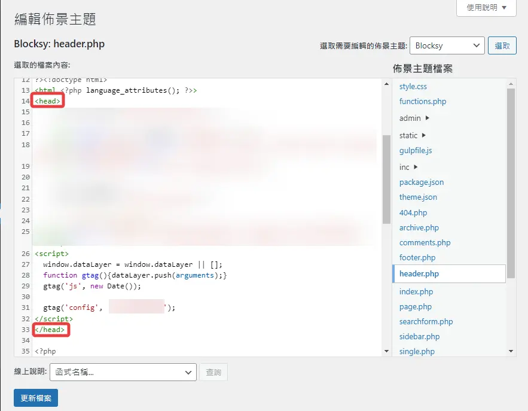Select the header.php file

click(449, 273)
